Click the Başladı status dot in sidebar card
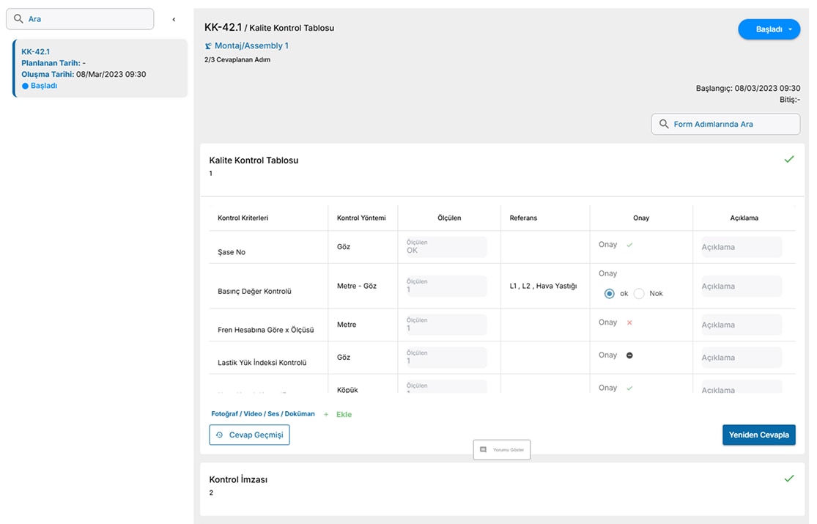The image size is (817, 524). pos(25,86)
